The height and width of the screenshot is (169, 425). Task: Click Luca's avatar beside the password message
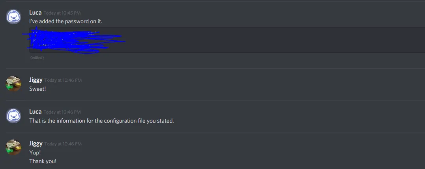[13, 17]
